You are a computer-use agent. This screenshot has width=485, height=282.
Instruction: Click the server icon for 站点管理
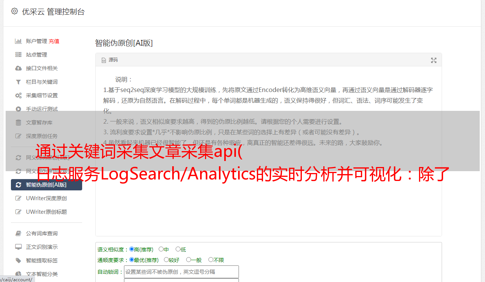tap(18, 55)
